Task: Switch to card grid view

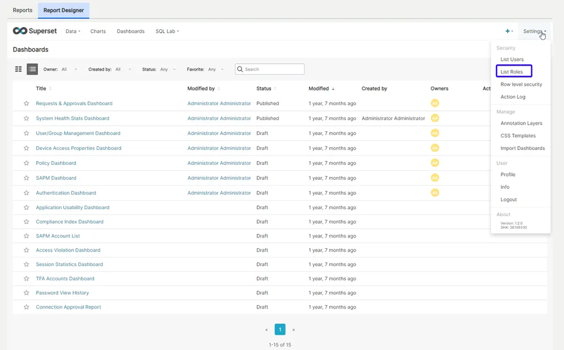Action: point(18,69)
